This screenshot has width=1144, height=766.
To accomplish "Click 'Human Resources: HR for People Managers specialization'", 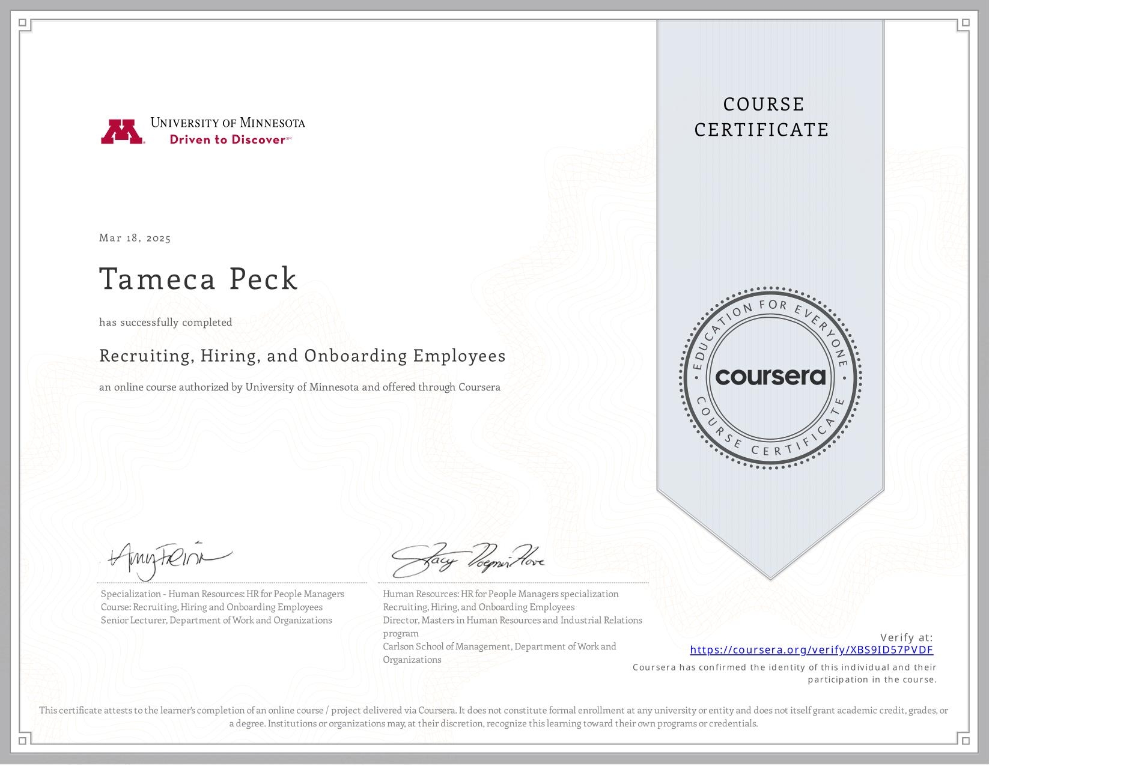I will click(x=500, y=594).
